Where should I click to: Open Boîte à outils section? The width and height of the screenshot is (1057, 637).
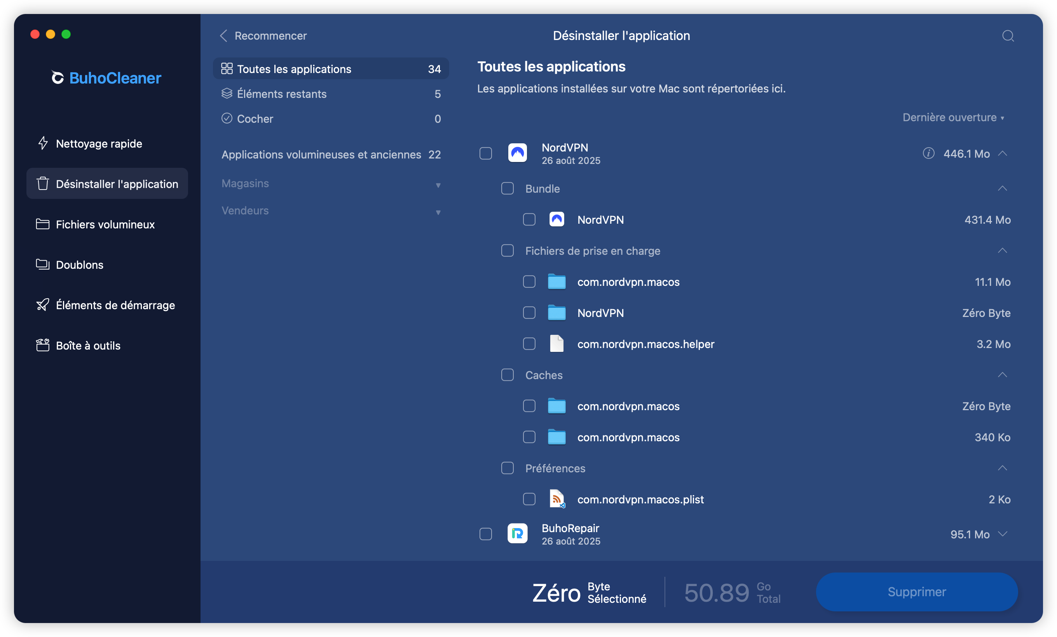pyautogui.click(x=107, y=345)
